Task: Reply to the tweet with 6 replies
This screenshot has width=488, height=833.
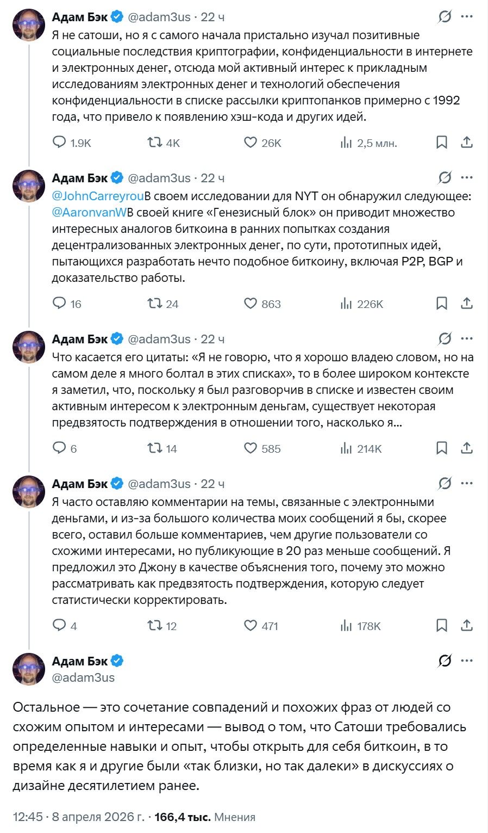Action: 59,448
